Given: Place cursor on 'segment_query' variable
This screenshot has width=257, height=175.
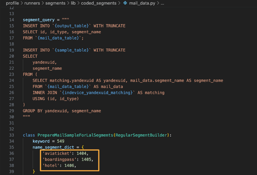Looking at the screenshot, I should click(38, 20).
